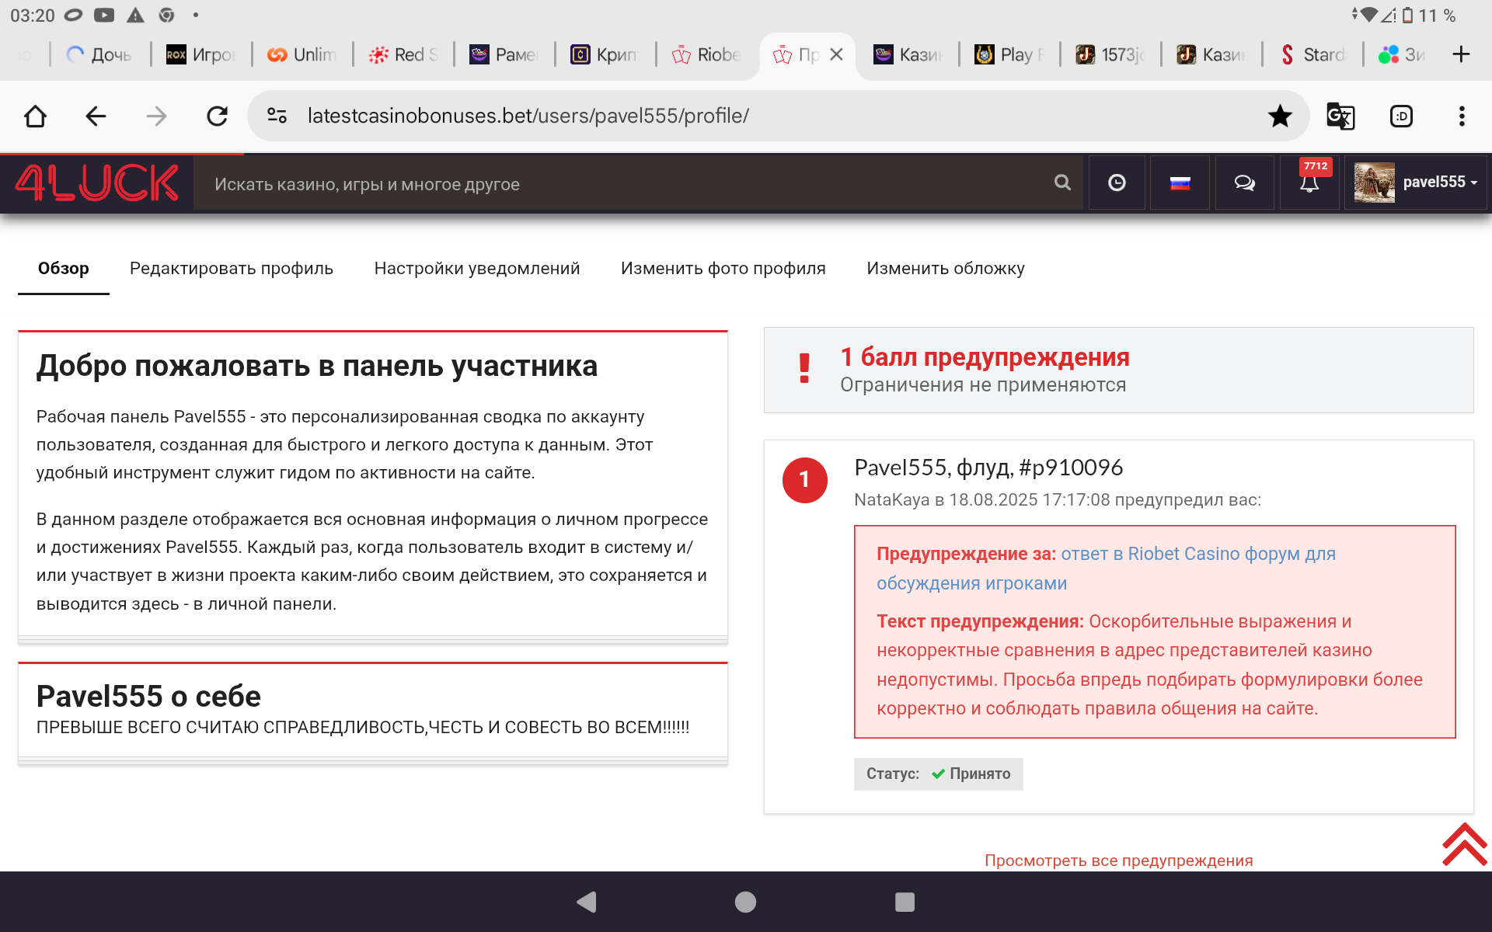Open Настройки уведомлений tab
The width and height of the screenshot is (1492, 932).
(476, 269)
